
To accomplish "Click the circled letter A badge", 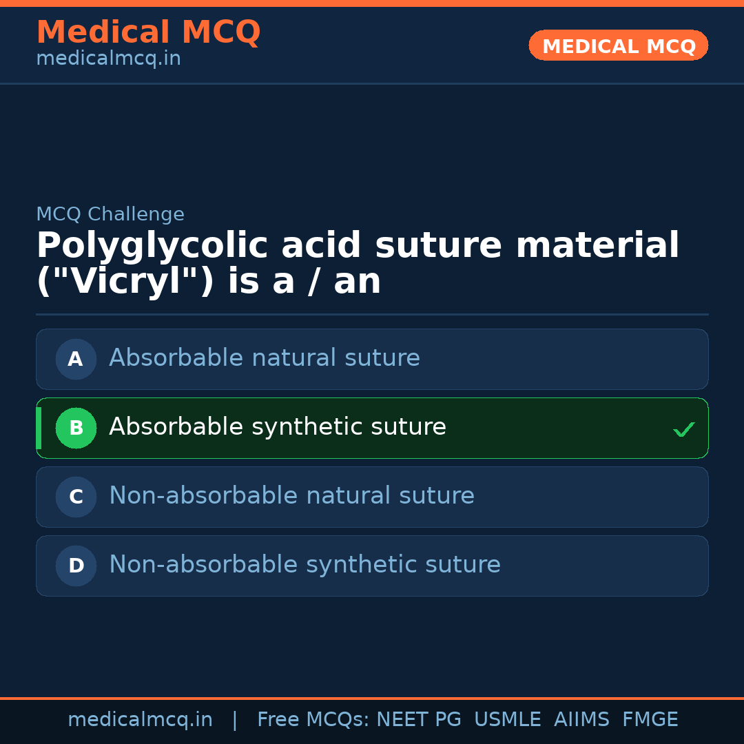I will click(76, 359).
